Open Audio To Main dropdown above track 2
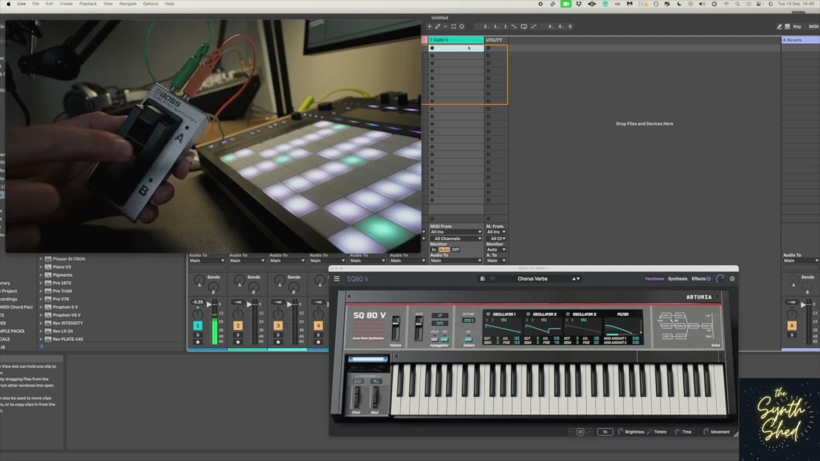820x461 pixels. click(247, 261)
